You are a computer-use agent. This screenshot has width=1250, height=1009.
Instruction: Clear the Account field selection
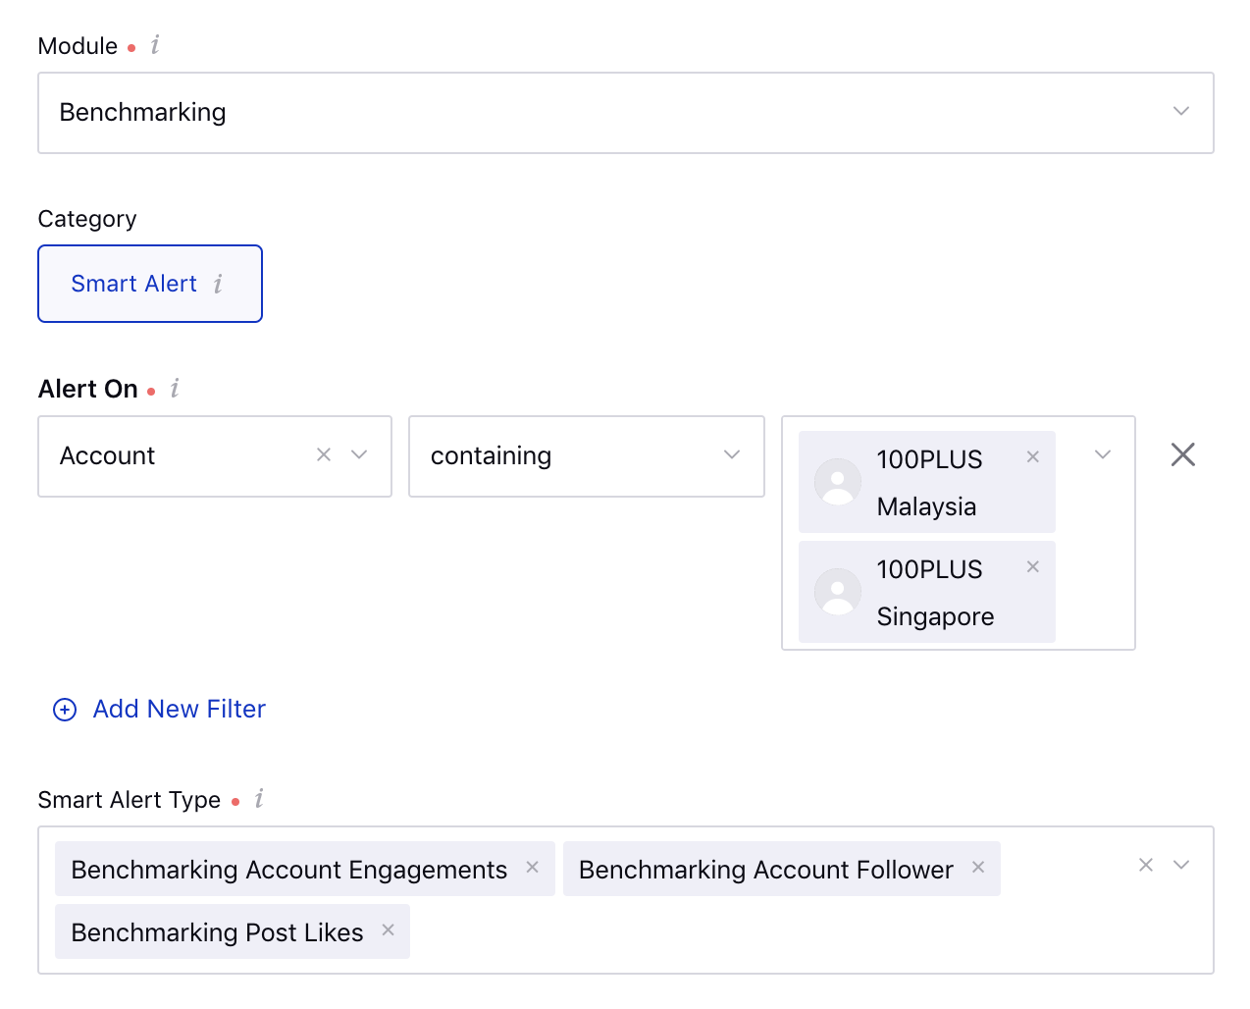tap(324, 454)
